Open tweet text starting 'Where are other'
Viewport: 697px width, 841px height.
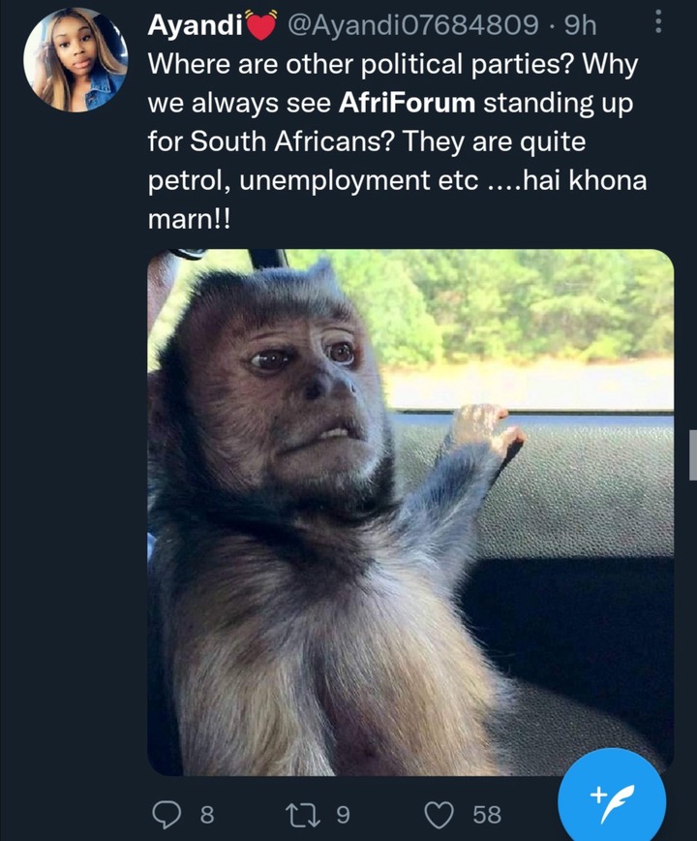pyautogui.click(x=398, y=141)
